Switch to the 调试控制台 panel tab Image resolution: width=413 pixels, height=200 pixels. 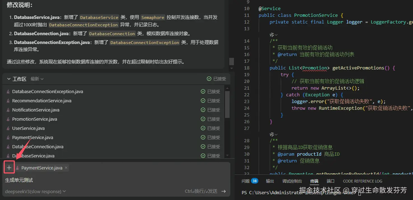pos(292,181)
